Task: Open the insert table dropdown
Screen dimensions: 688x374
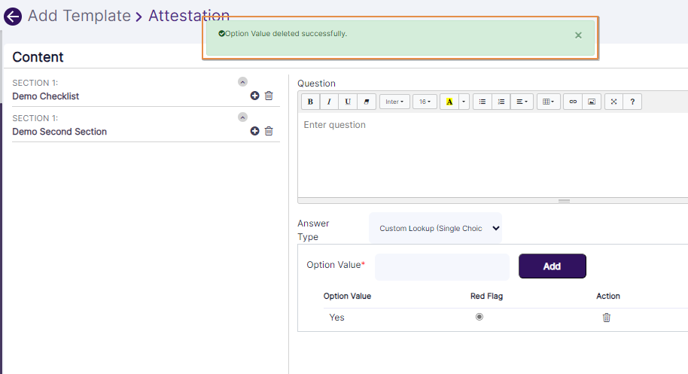Action: click(x=549, y=102)
